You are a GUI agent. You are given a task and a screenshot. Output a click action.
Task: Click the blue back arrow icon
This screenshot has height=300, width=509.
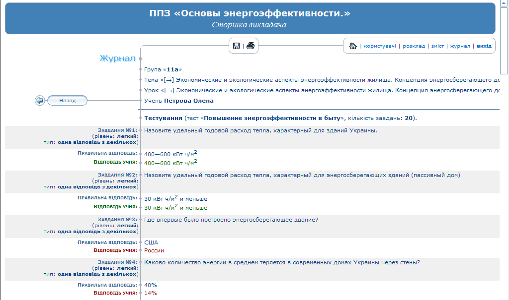click(40, 101)
